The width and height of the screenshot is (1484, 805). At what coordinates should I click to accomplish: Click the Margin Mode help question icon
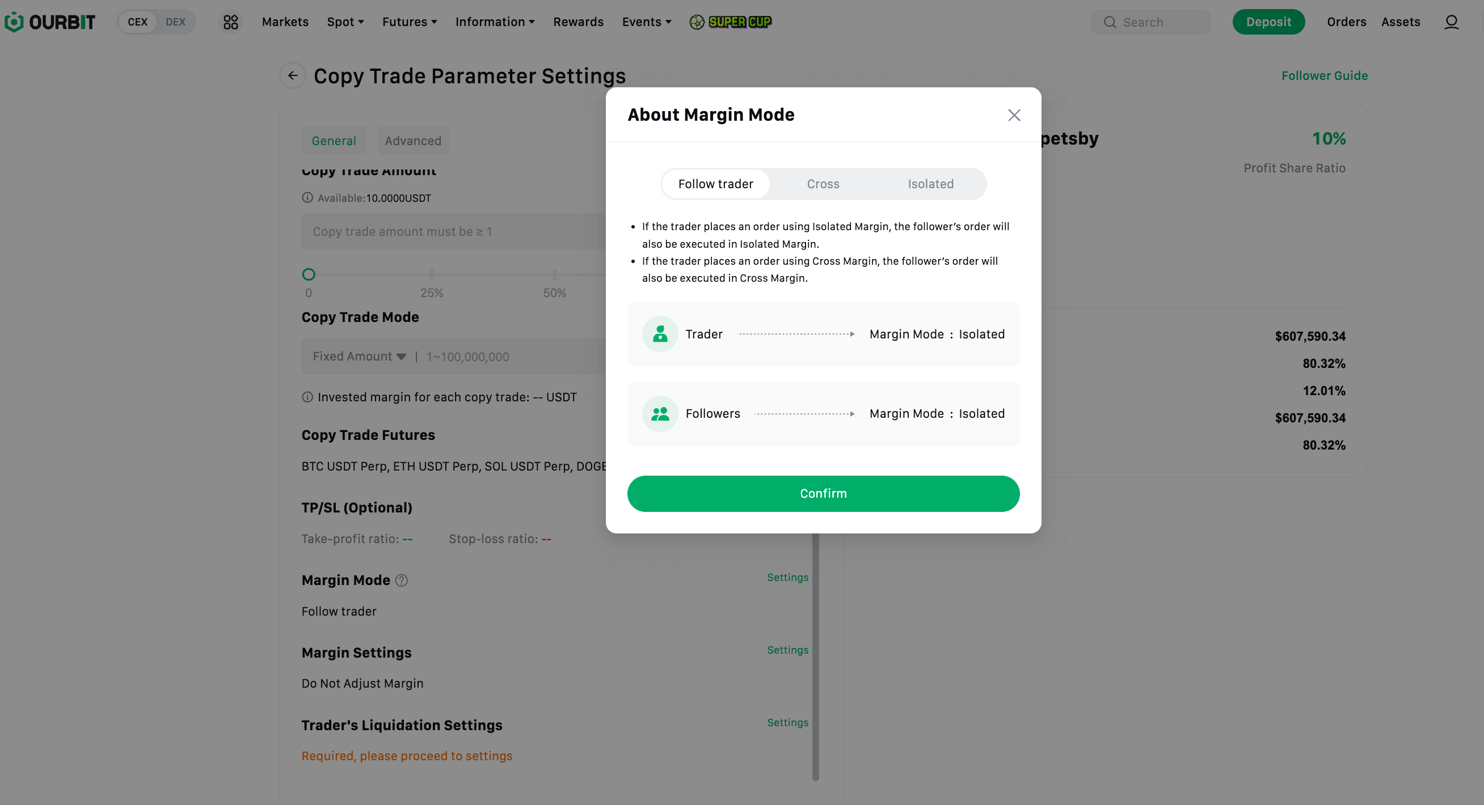[x=402, y=581]
